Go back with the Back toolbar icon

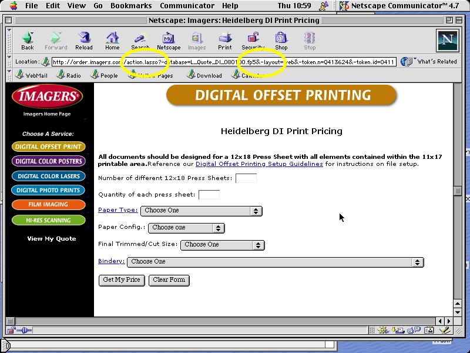(27, 41)
